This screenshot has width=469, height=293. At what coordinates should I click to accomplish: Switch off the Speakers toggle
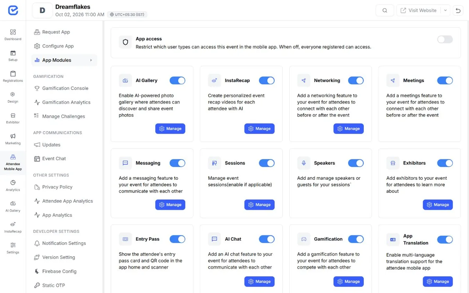(356, 163)
